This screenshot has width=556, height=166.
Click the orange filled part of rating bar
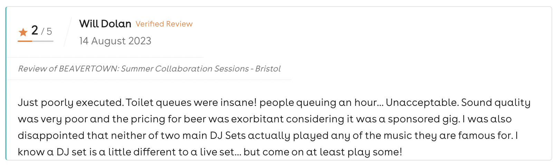click(x=25, y=41)
